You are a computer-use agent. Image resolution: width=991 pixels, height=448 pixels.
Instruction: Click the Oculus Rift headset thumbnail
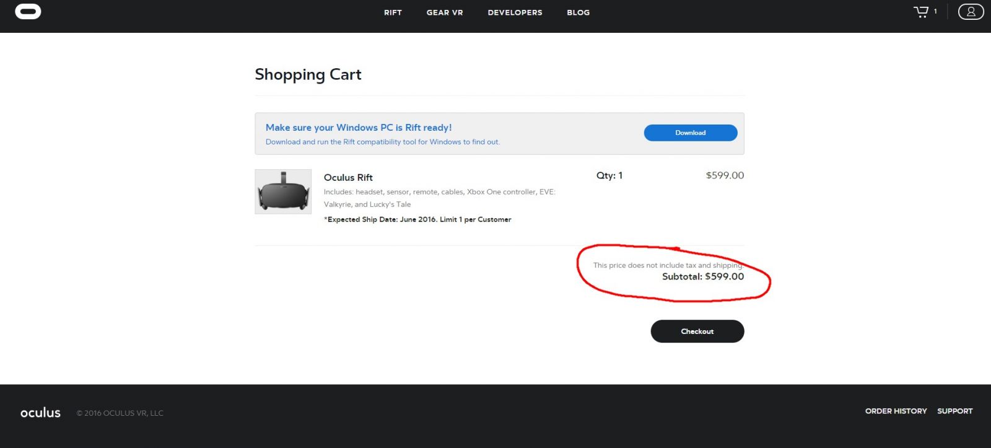tap(283, 191)
